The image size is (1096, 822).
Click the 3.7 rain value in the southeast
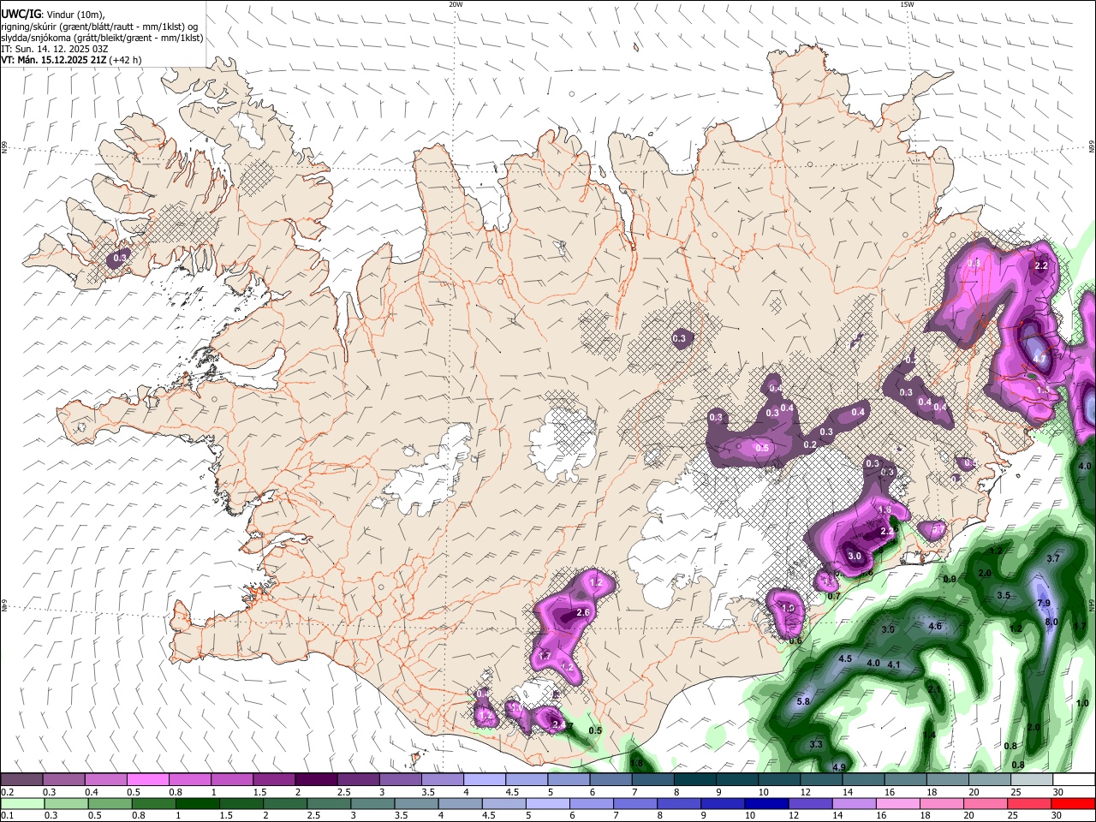point(1053,558)
